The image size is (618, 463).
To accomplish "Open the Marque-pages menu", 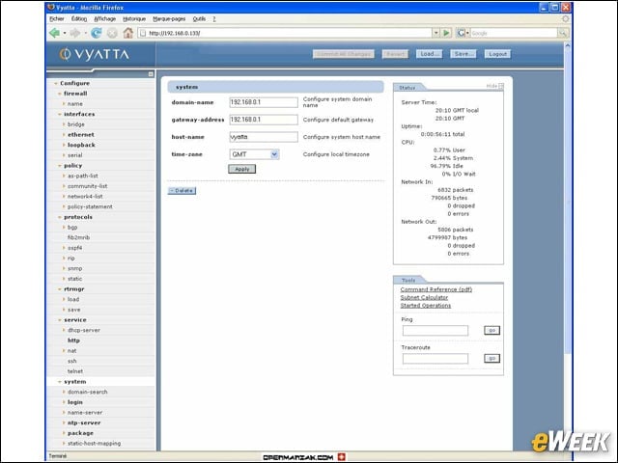I will 169,19.
